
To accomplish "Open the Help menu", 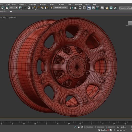I will [95, 4].
